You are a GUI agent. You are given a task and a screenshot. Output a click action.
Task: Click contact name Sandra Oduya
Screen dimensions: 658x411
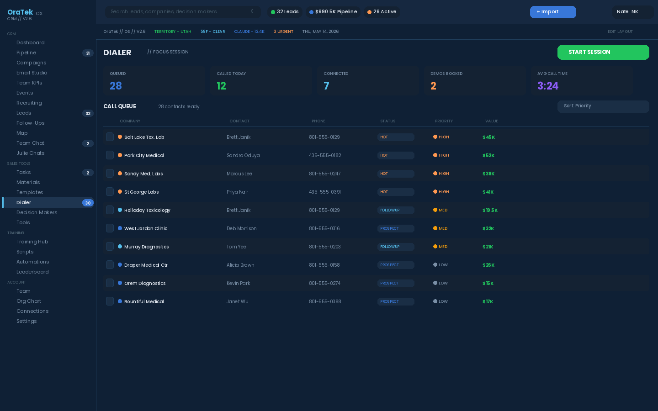243,155
